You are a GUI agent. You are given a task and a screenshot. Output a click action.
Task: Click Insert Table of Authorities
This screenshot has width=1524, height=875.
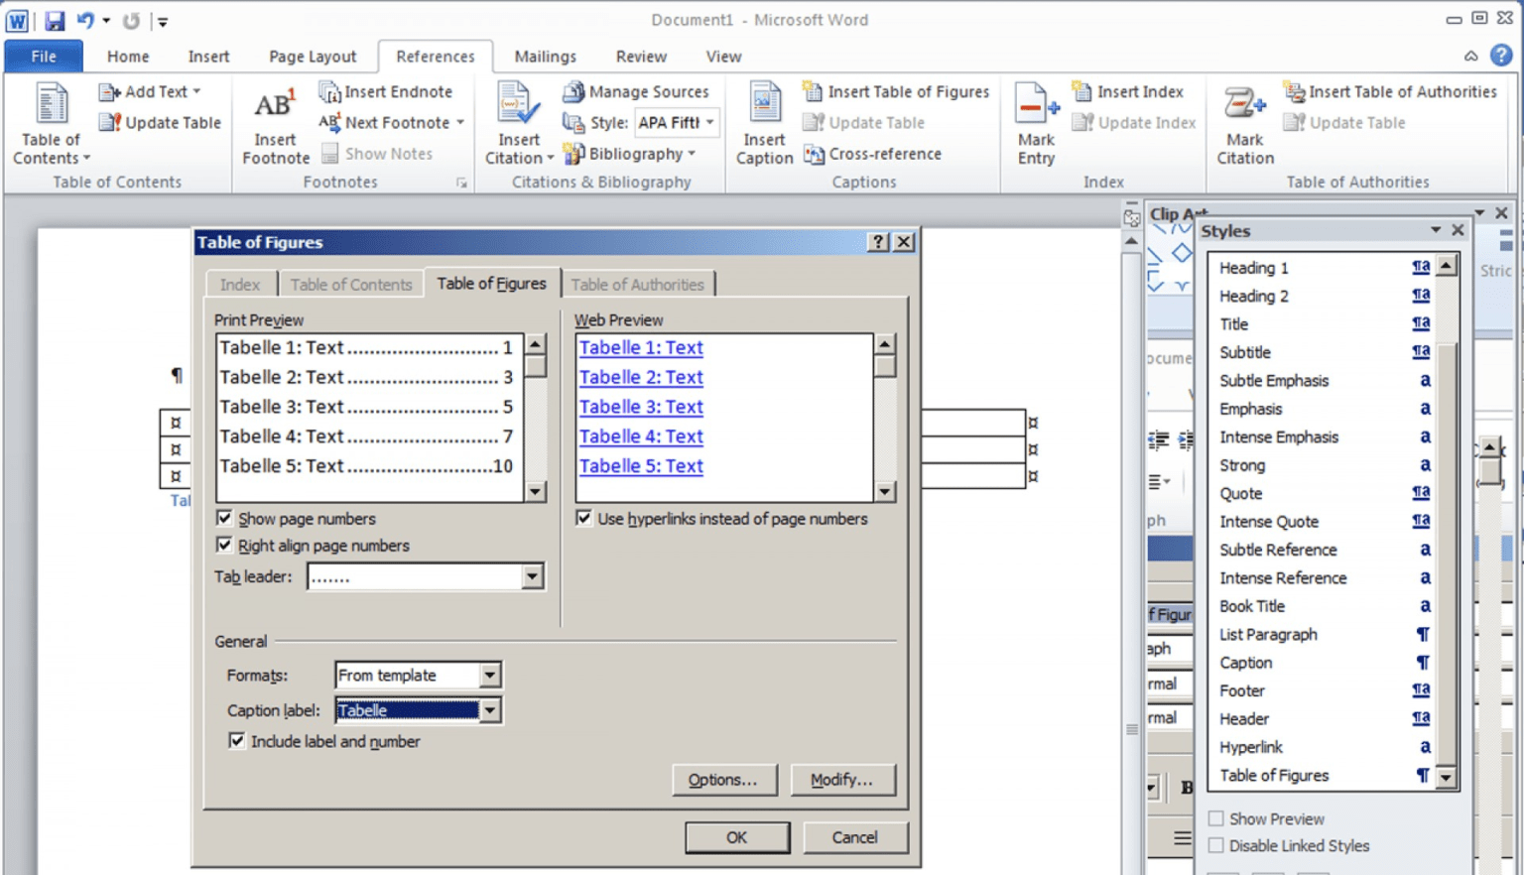coord(1390,91)
